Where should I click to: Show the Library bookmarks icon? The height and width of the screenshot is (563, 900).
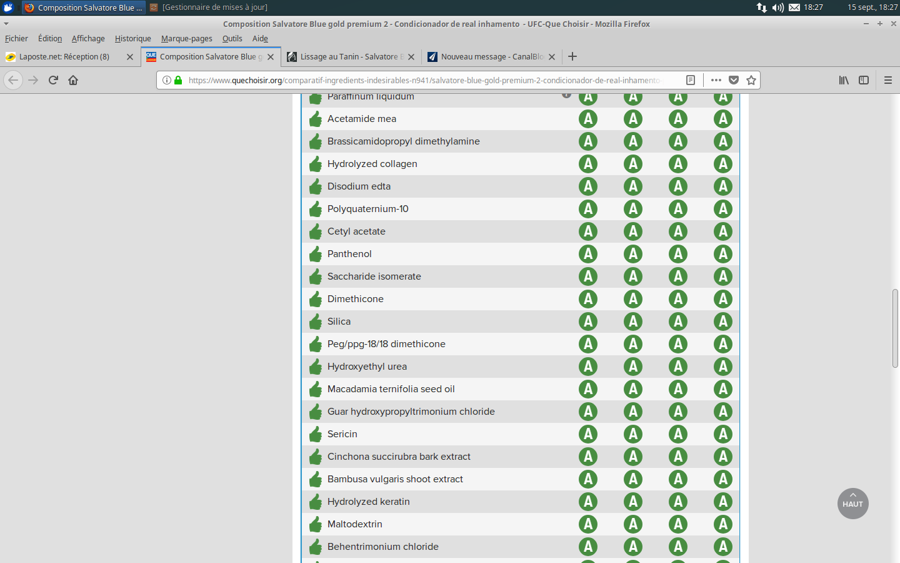pos(844,80)
